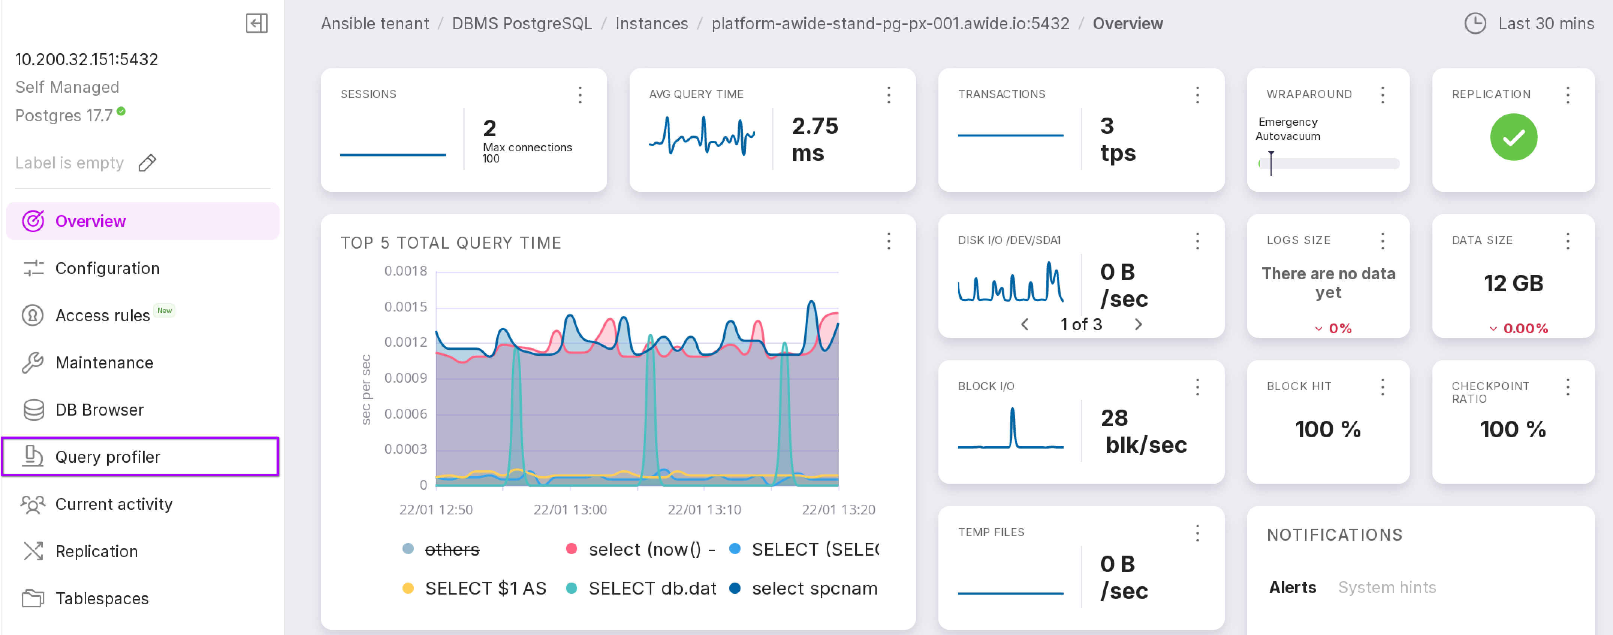The image size is (1613, 635).
Task: Open the Tablespaces folder icon
Action: (33, 598)
